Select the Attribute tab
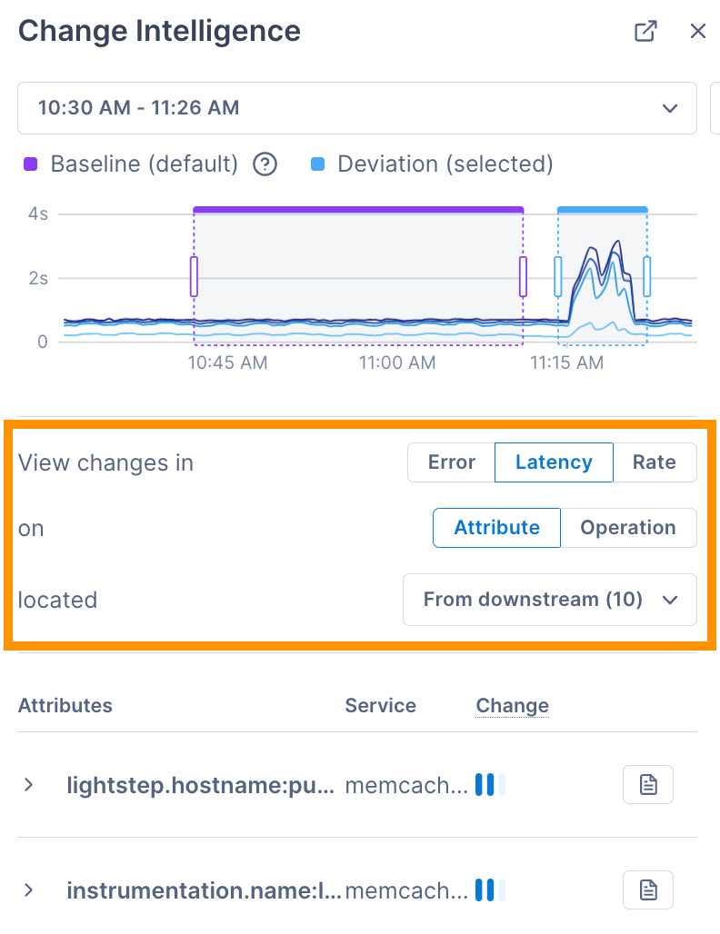The width and height of the screenshot is (720, 934). (x=496, y=527)
